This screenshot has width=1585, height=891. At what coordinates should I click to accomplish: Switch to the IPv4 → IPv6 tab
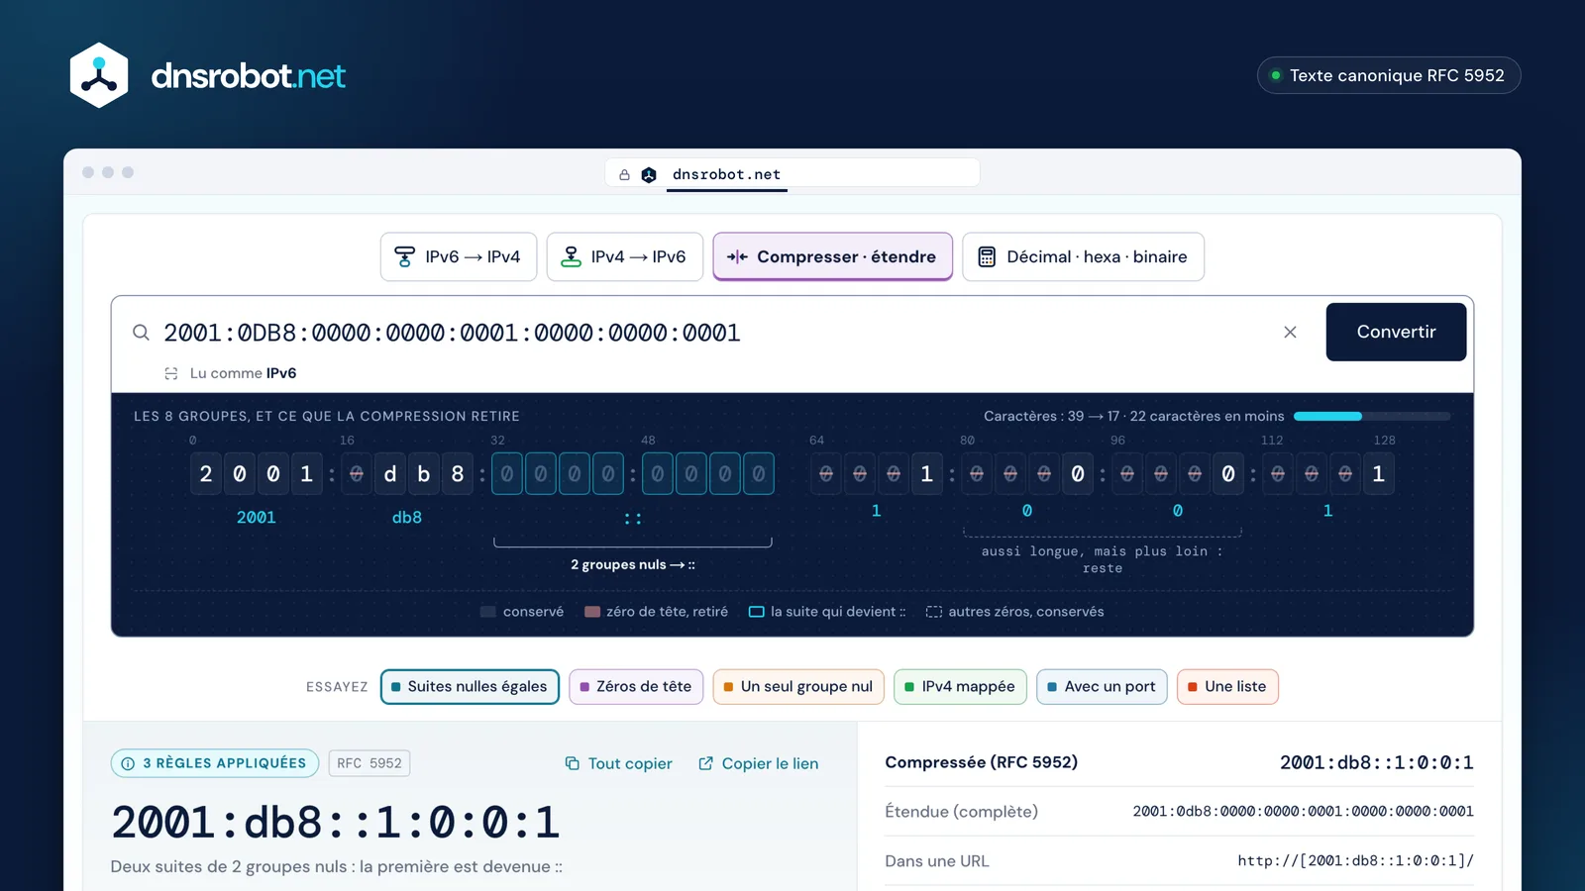[x=625, y=257]
